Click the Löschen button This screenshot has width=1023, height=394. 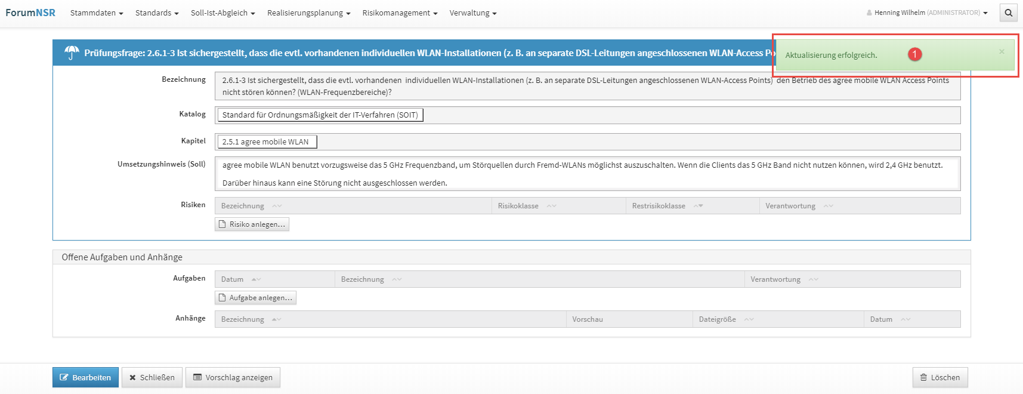pos(940,377)
